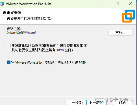This screenshot has width=137, height=105.
Task: Close the VMware installer window
Action: [130, 4]
